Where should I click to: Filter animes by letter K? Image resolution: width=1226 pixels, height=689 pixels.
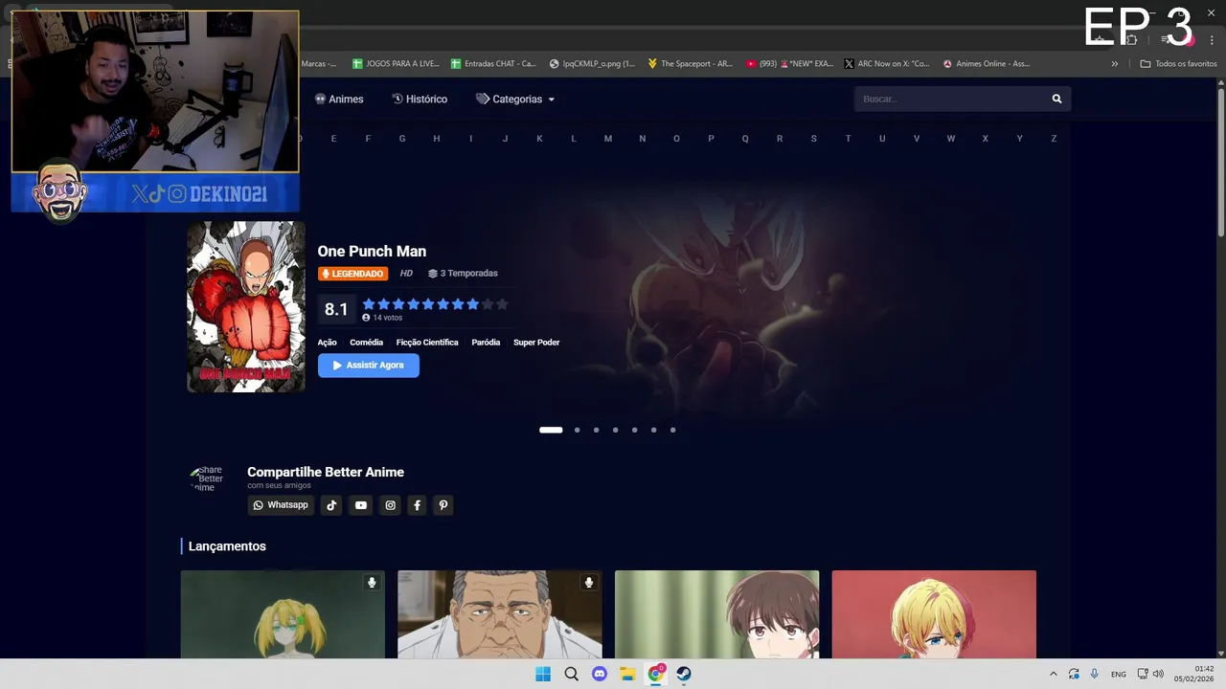[x=539, y=139]
